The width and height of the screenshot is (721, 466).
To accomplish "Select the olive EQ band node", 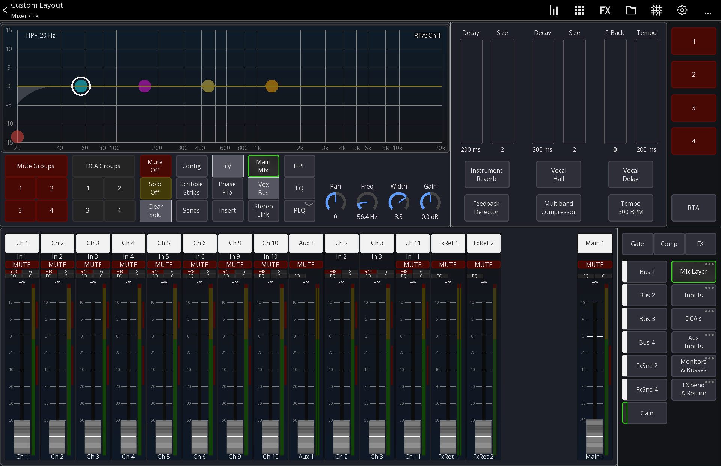I will (208, 86).
